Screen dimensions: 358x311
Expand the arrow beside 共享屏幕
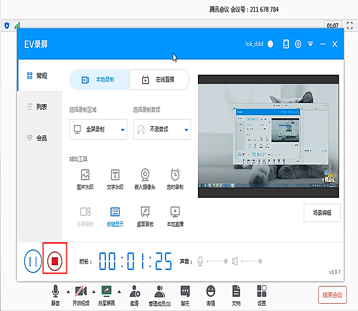pyautogui.click(x=119, y=292)
